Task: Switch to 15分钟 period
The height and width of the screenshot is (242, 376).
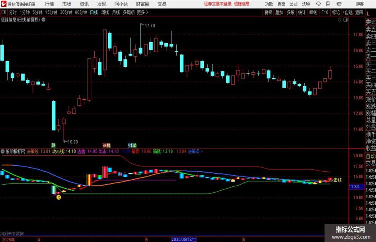Action: click(51, 12)
